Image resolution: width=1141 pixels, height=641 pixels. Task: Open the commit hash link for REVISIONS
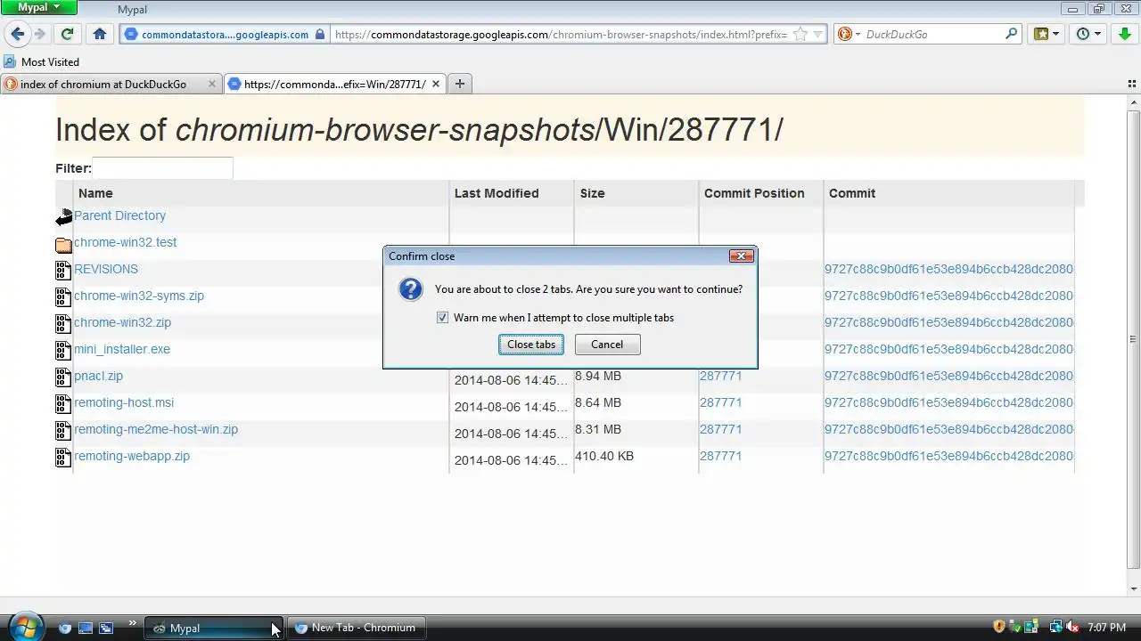click(x=948, y=269)
